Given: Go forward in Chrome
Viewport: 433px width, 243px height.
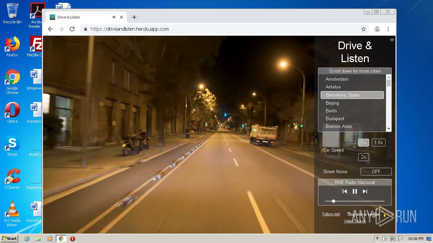Looking at the screenshot, I should 61,29.
